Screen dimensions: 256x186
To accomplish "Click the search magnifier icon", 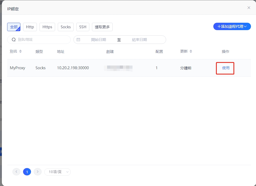I will click(x=14, y=40).
